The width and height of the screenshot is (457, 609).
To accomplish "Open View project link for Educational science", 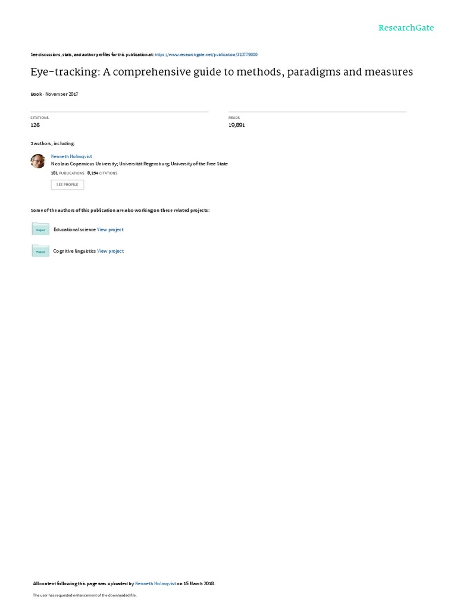I will pyautogui.click(x=110, y=230).
